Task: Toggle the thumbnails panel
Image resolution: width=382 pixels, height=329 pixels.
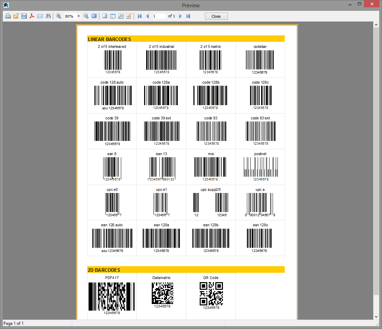Action: (x=113, y=16)
